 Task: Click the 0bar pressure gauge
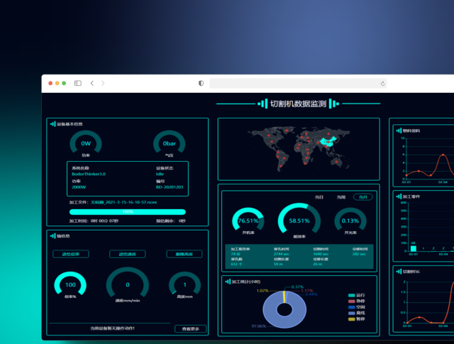coord(169,142)
